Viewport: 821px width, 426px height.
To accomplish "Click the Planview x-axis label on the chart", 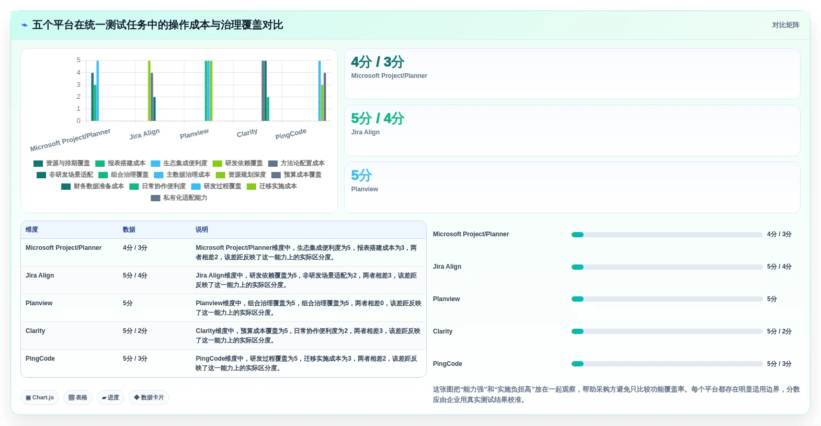I will click(194, 134).
